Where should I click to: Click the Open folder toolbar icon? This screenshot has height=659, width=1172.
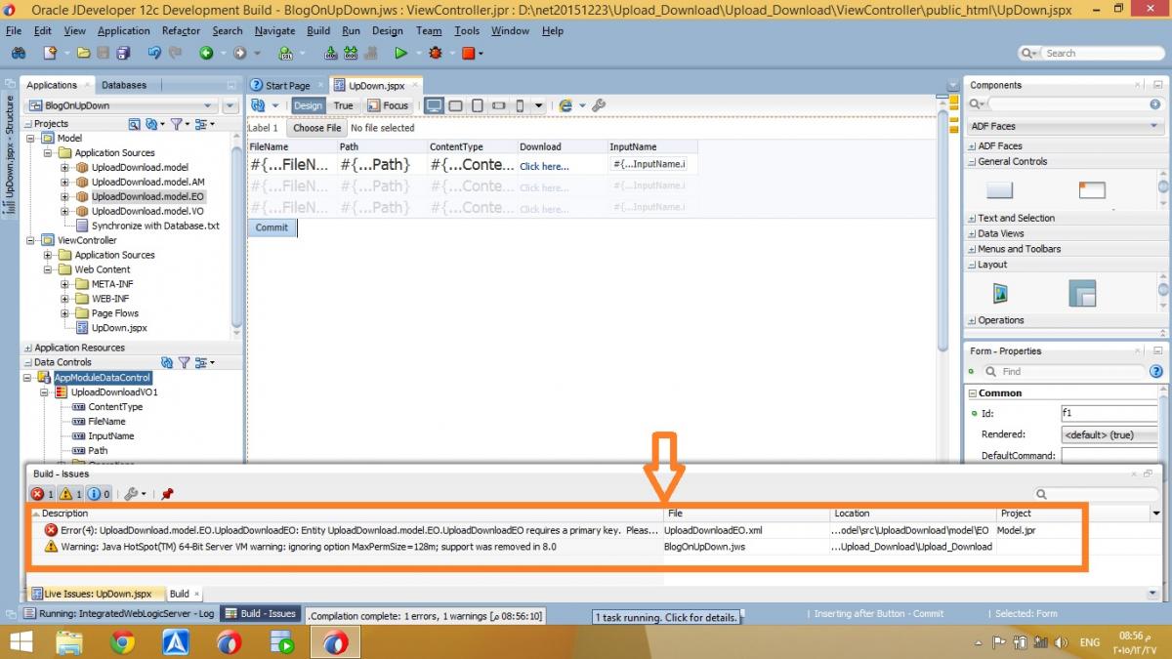pyautogui.click(x=83, y=53)
